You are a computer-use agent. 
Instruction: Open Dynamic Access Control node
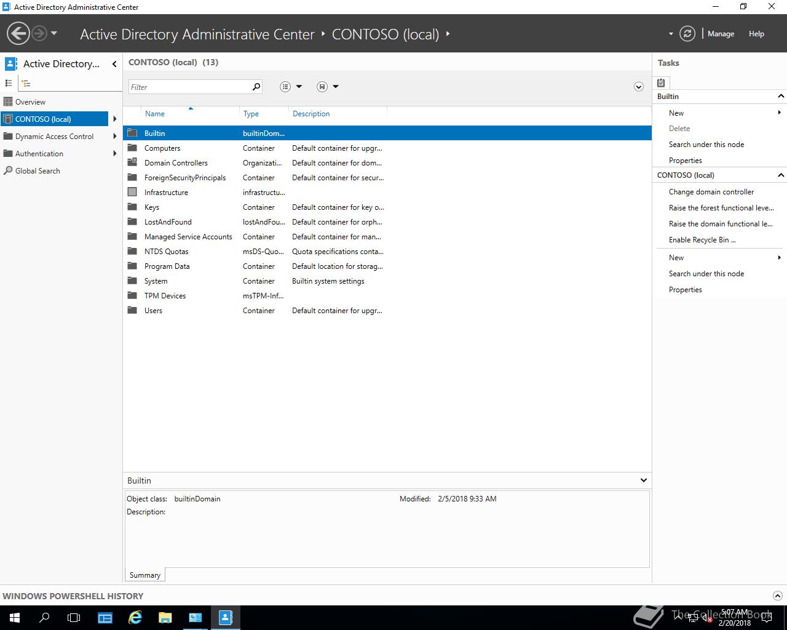(54, 137)
